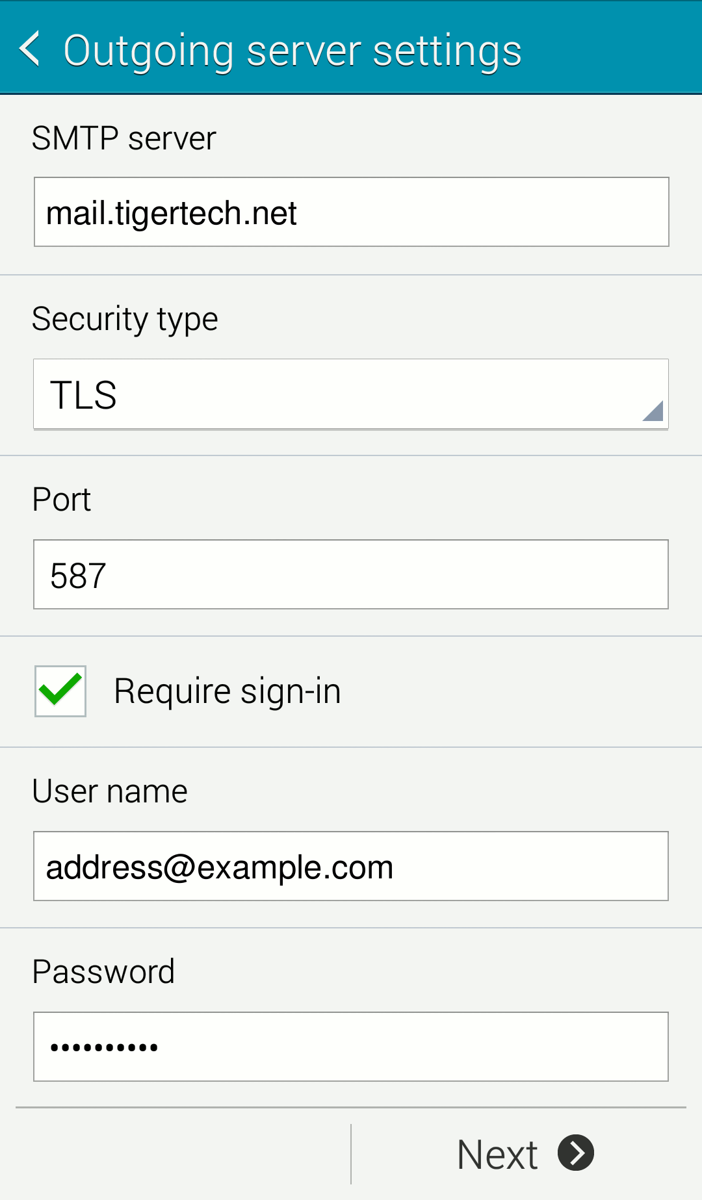Uncheck the Require sign-in checkbox
This screenshot has width=702, height=1200.
60,691
